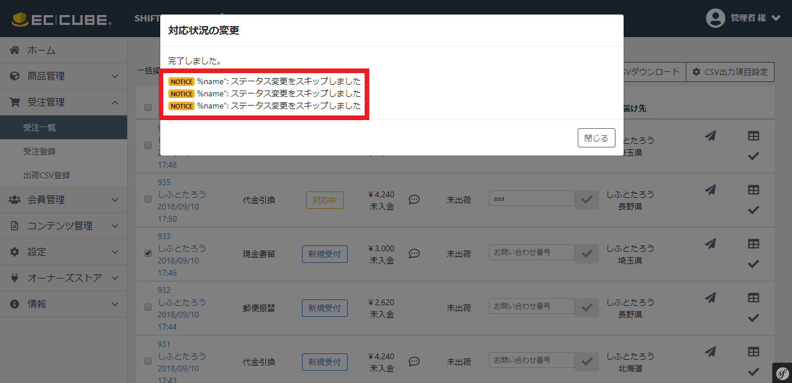This screenshot has height=383, width=792.
Task: Click the paper plane send icon for order 933
Action: click(710, 244)
